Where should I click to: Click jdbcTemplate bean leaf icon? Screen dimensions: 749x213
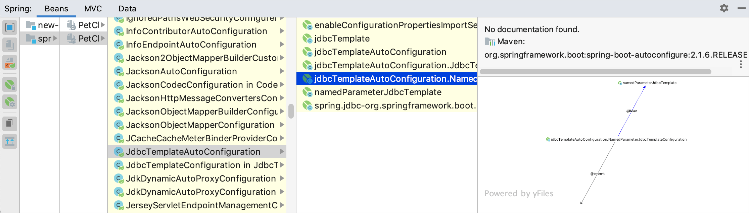(x=307, y=39)
